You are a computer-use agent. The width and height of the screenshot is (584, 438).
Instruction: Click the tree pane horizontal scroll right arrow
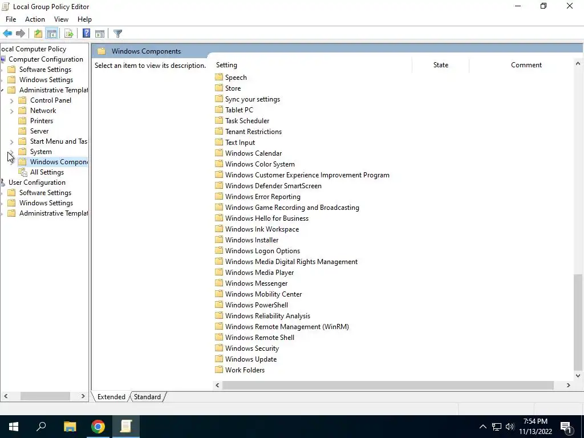83,396
